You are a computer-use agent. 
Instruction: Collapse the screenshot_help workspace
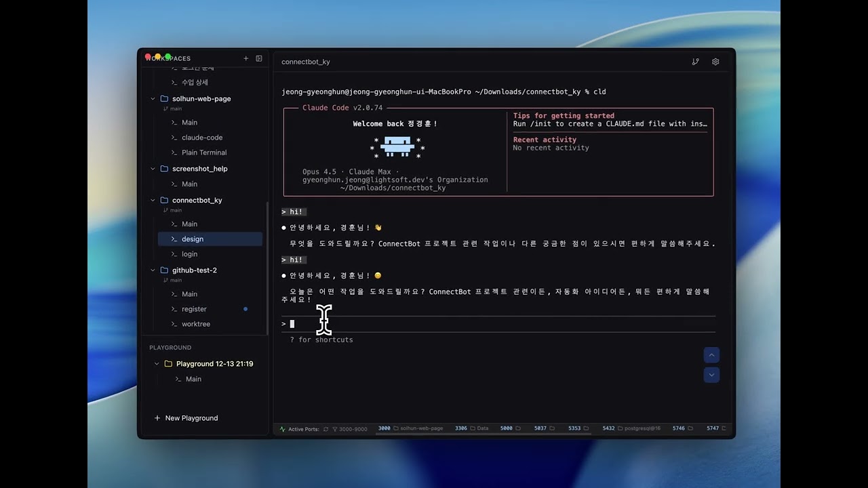[153, 169]
